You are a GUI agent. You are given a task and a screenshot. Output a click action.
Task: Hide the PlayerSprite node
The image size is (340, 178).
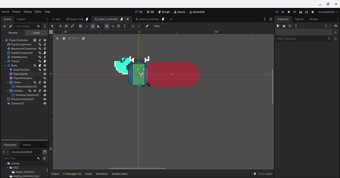45,74
